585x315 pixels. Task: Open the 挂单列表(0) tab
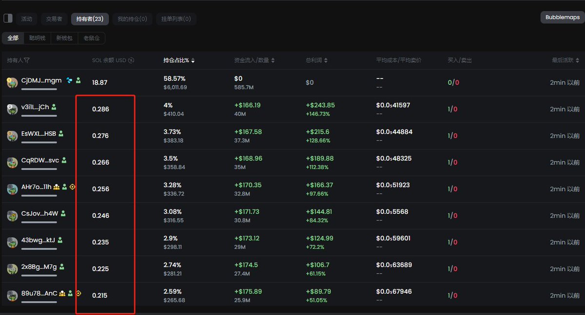(176, 19)
